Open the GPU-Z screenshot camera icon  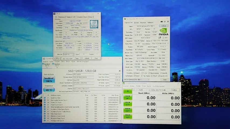tap(162, 22)
